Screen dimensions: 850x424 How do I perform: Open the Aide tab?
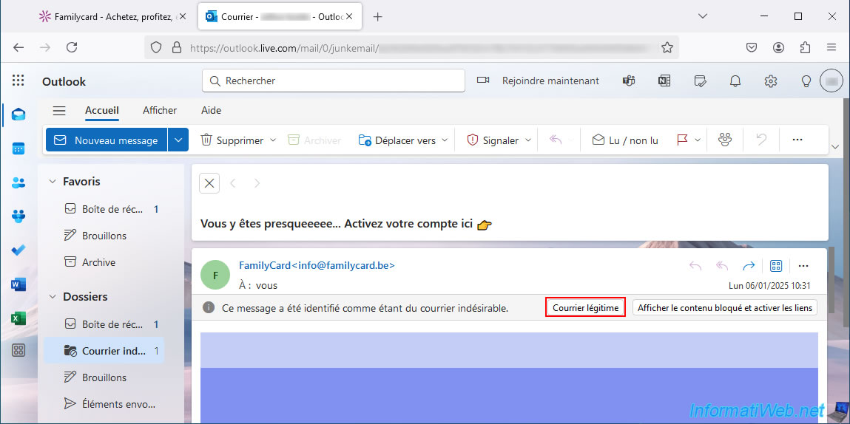click(211, 111)
